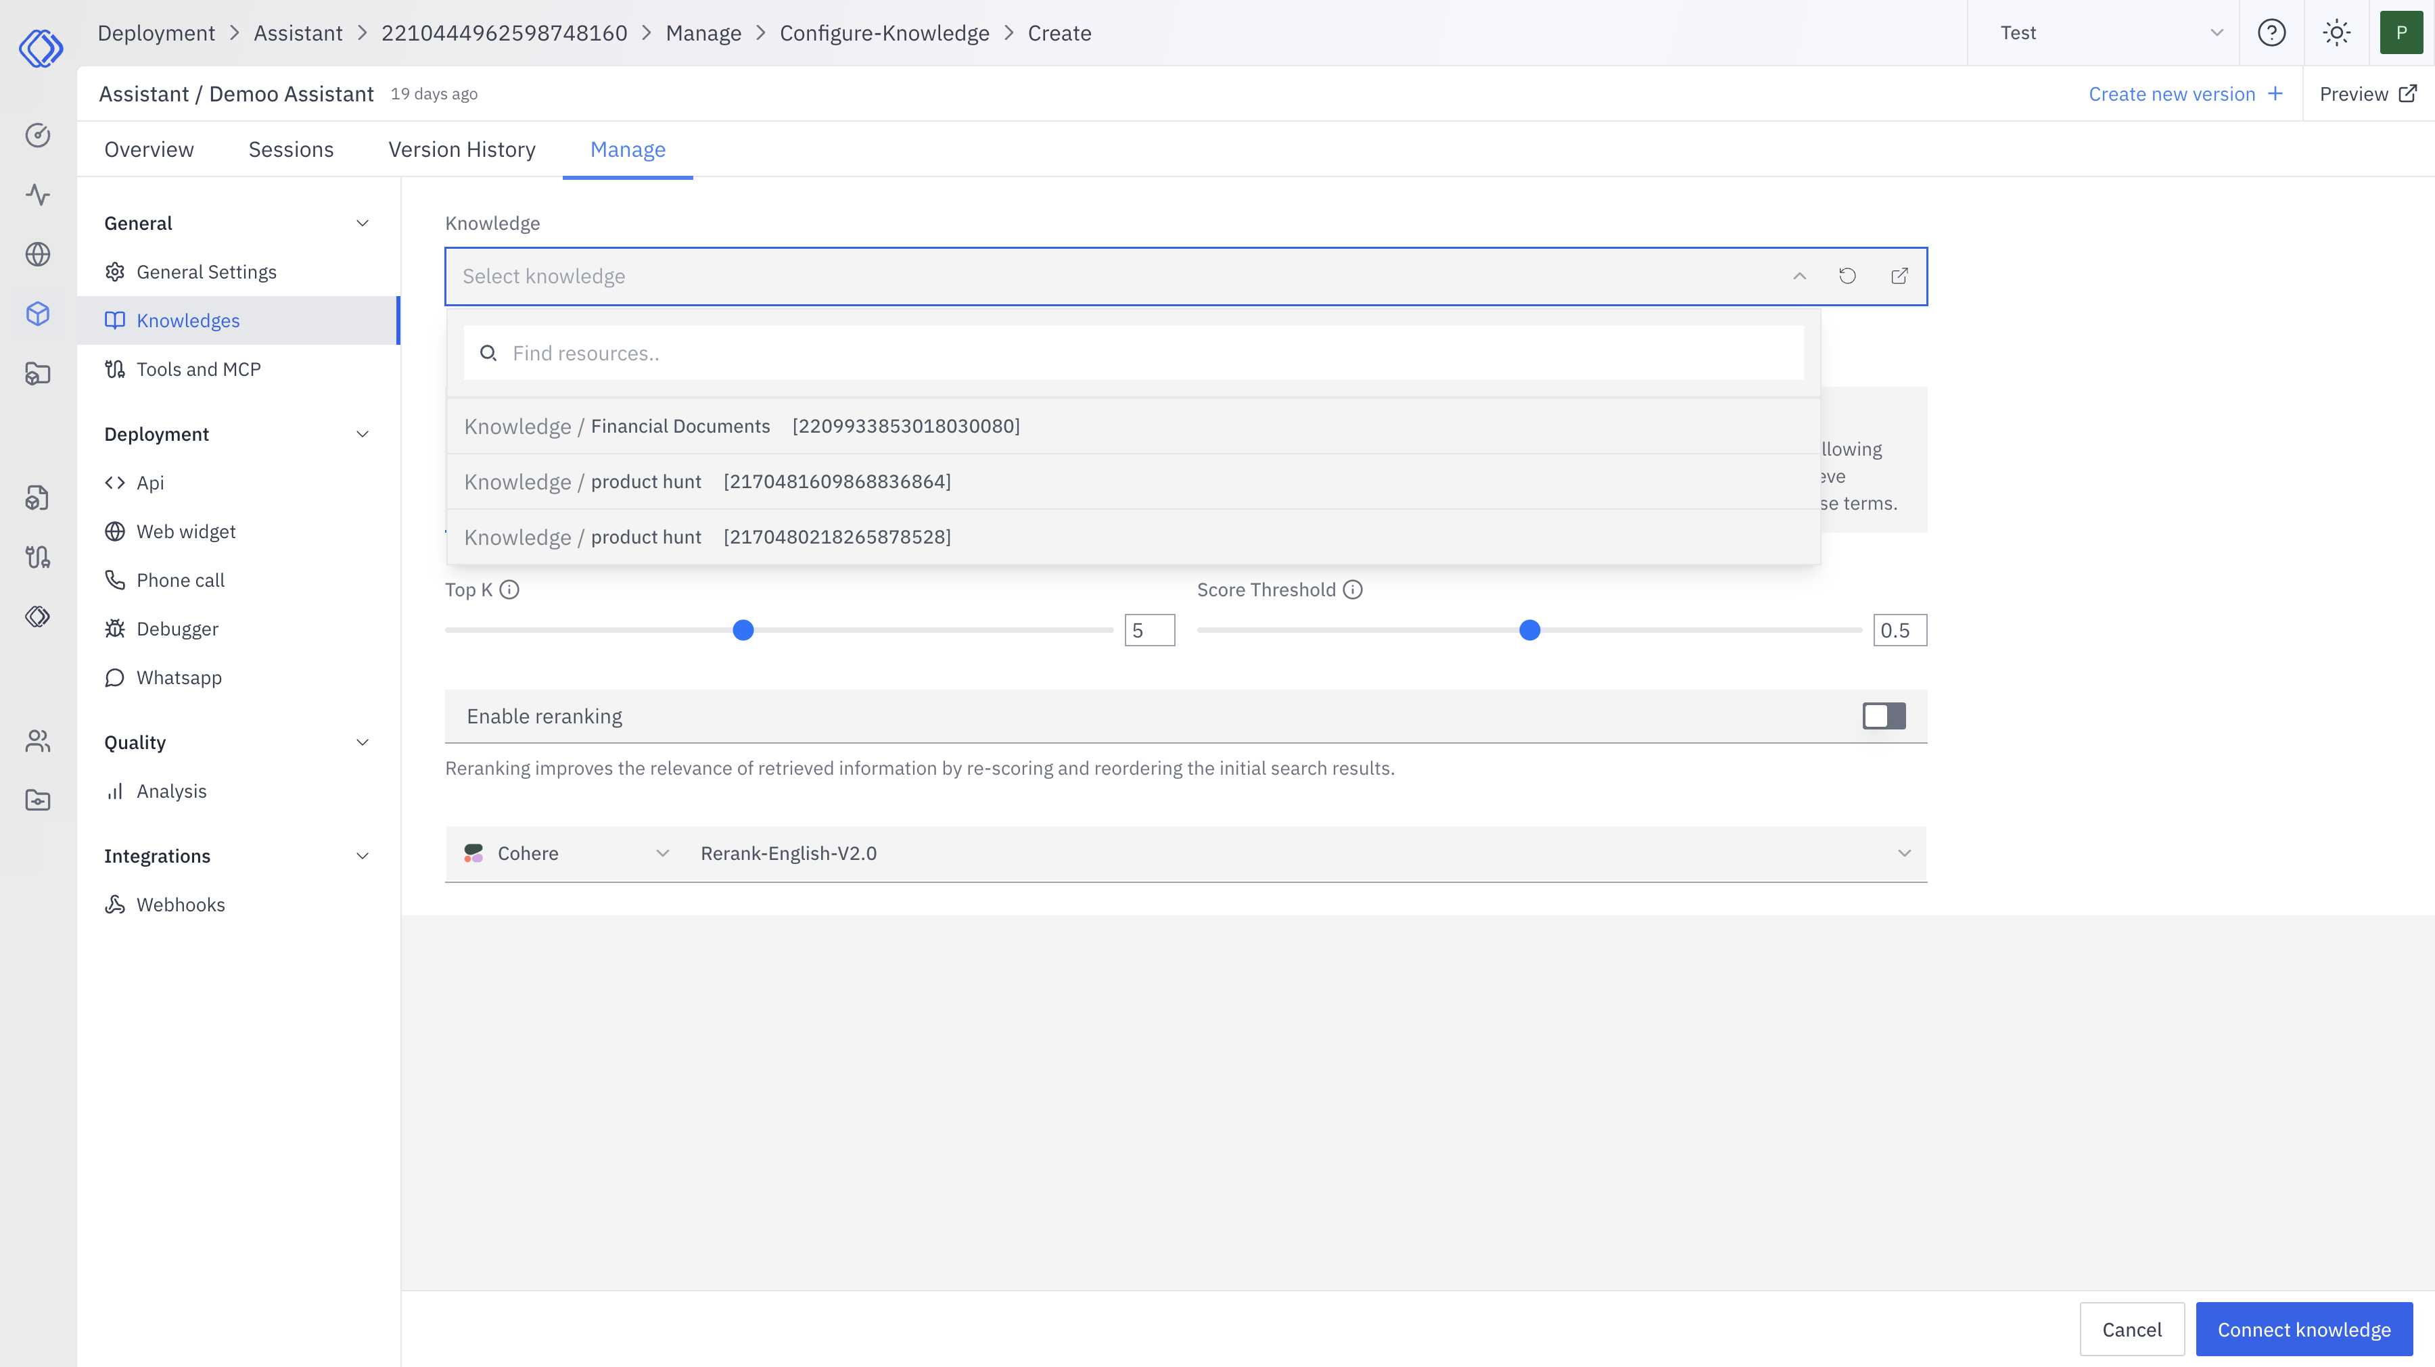
Task: Collapse the knowledge dropdown using chevron-up arrow
Action: click(1800, 276)
